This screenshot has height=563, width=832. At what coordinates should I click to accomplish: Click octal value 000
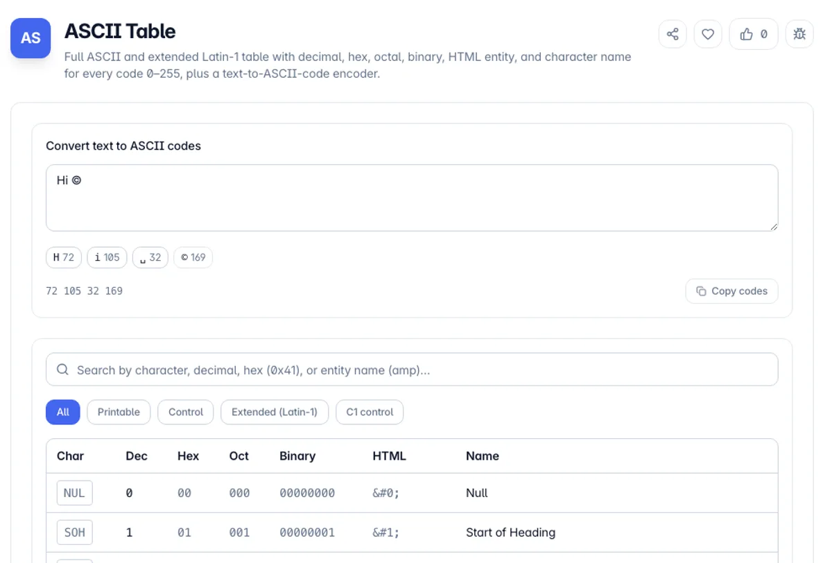(240, 493)
